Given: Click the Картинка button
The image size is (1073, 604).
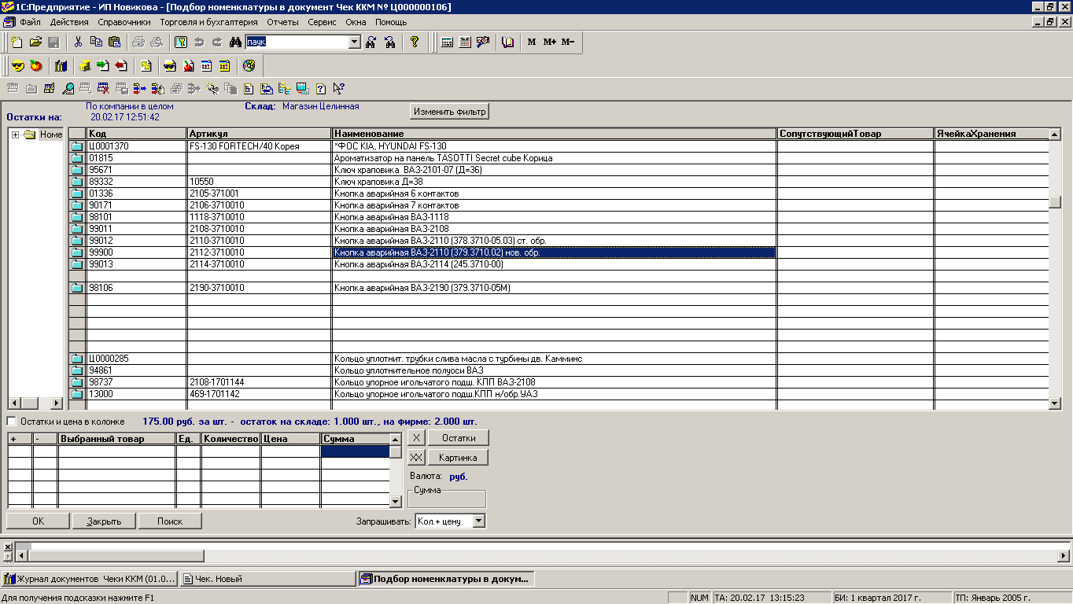Looking at the screenshot, I should point(458,458).
